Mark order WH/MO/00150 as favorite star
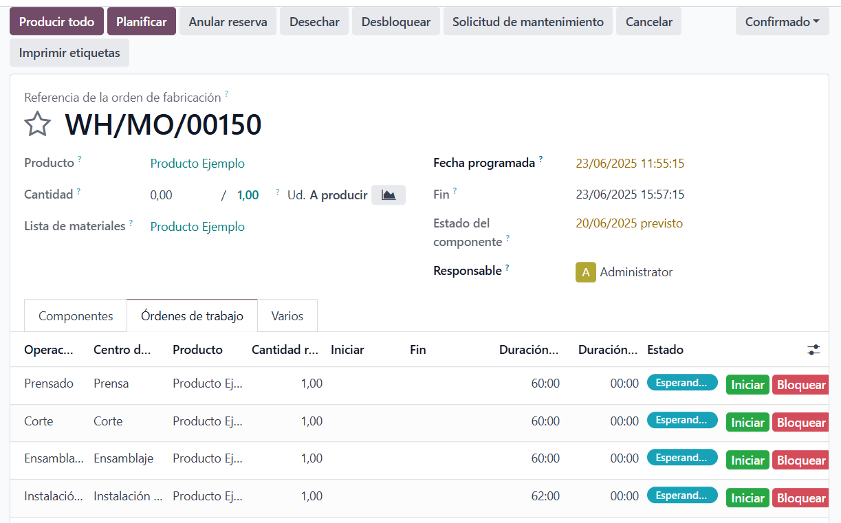This screenshot has width=841, height=523. [37, 124]
